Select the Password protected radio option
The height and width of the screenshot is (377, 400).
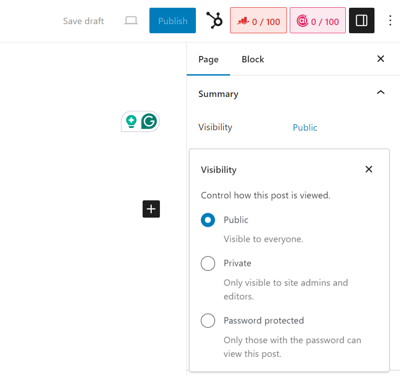coord(208,321)
